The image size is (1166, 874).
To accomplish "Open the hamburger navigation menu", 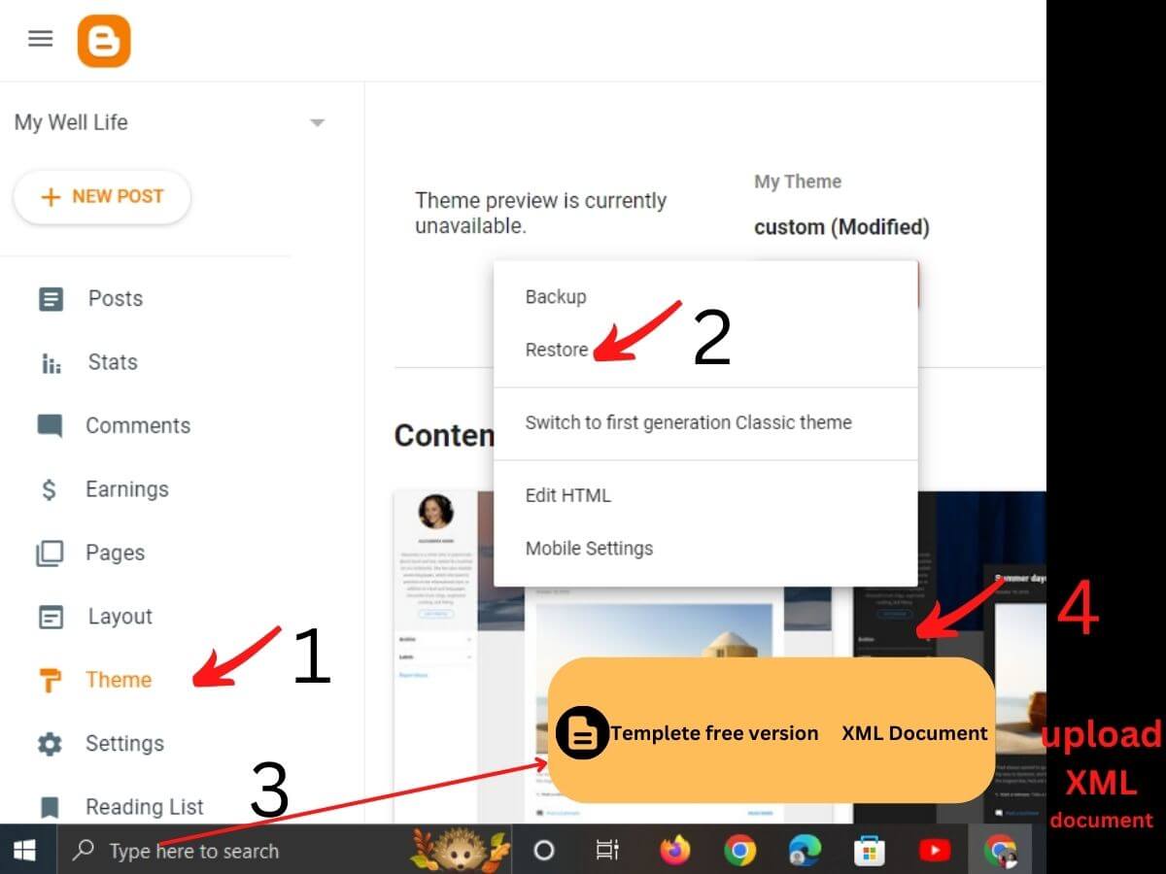I will pyautogui.click(x=40, y=39).
